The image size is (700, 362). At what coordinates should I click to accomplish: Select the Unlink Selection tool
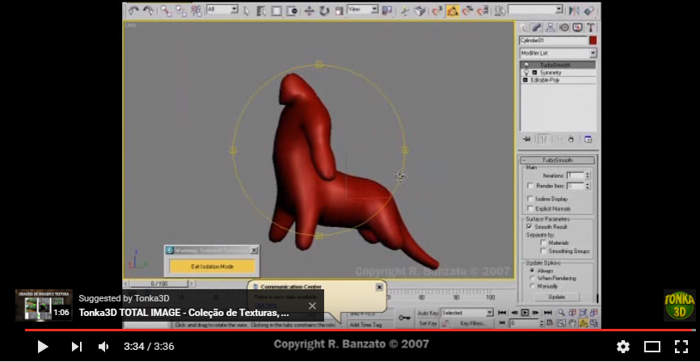(x=181, y=11)
